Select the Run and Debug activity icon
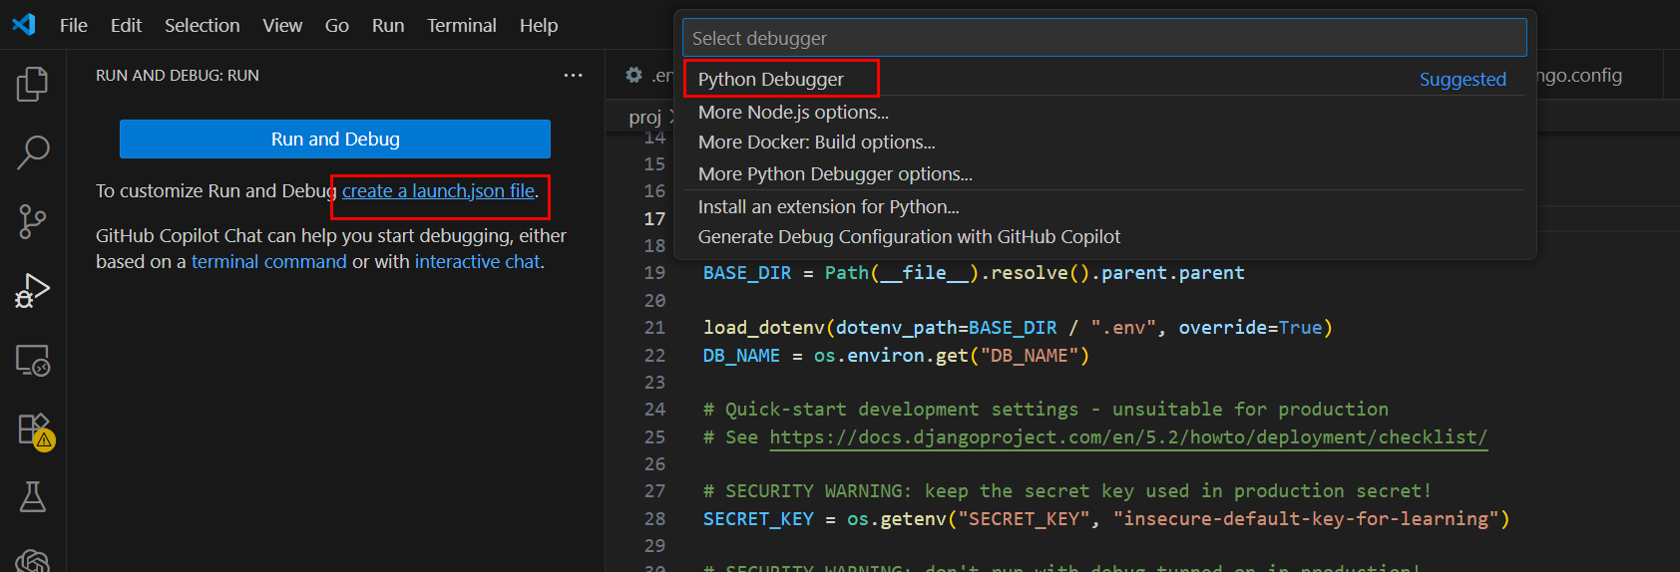Image resolution: width=1680 pixels, height=572 pixels. pyautogui.click(x=33, y=290)
